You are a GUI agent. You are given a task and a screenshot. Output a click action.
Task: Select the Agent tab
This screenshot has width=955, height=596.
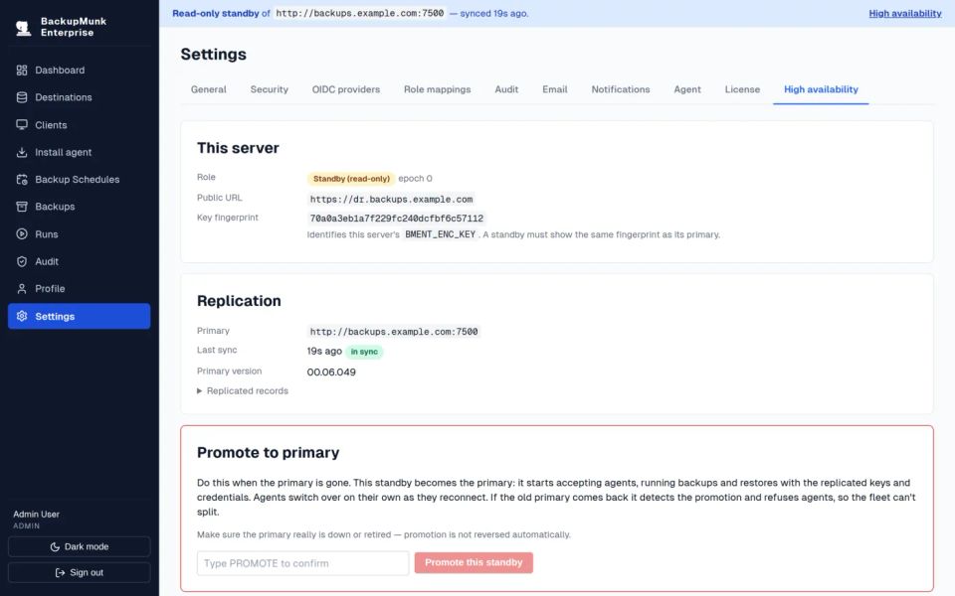click(x=687, y=89)
